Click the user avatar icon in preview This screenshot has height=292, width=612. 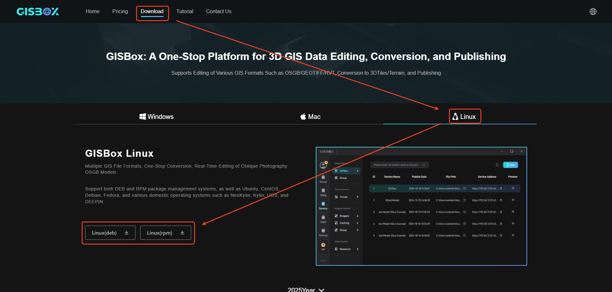click(323, 165)
